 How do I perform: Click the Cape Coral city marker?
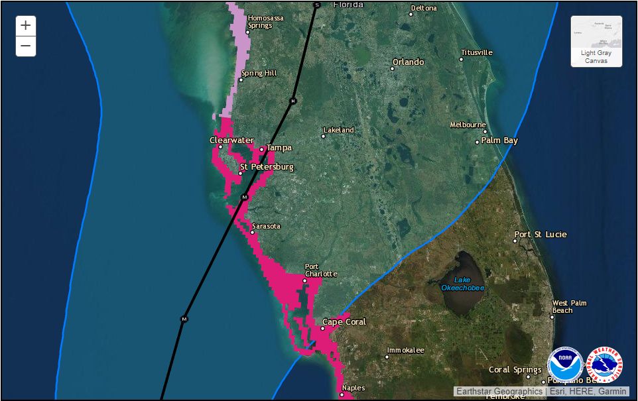click(323, 329)
